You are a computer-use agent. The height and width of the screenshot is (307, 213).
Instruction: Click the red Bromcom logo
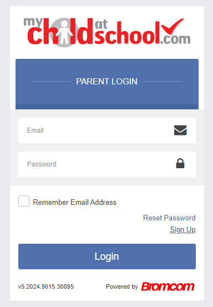(x=168, y=286)
